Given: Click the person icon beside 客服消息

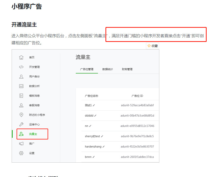Looking at the screenshot, I should (x=21, y=105).
